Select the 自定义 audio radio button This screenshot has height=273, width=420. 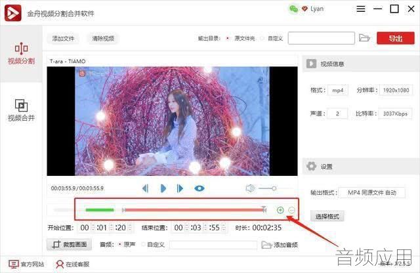pos(143,244)
